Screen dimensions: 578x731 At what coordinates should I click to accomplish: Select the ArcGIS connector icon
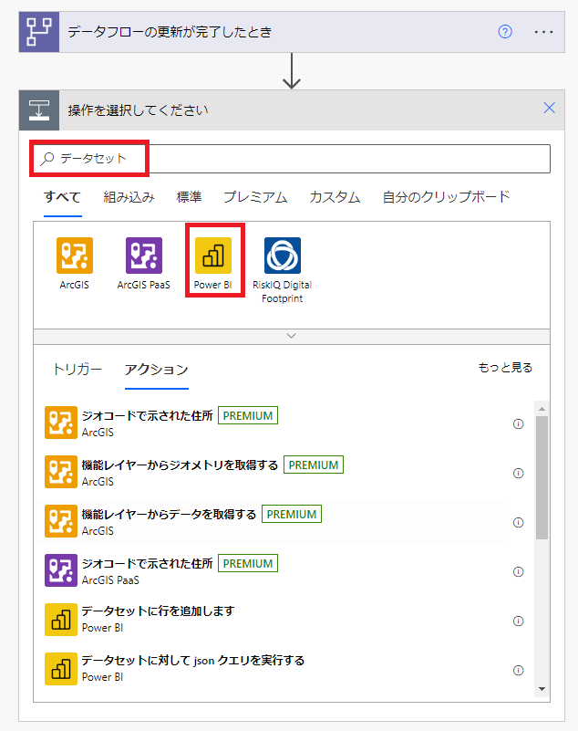click(75, 256)
